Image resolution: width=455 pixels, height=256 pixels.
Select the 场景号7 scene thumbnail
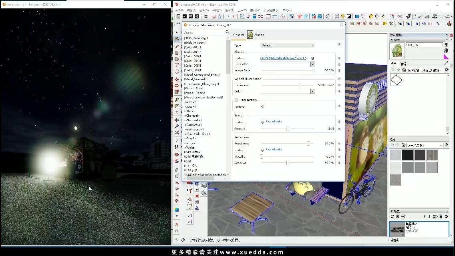(x=419, y=229)
